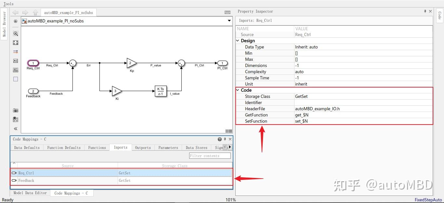Close the Code Mappings panel
444x203 pixels.
coord(230,139)
